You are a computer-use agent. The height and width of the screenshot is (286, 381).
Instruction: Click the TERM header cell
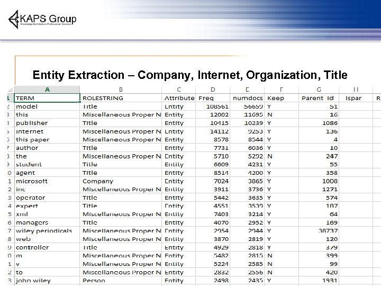[x=47, y=98]
